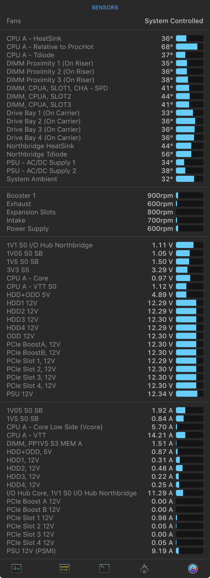This screenshot has width=210, height=578.
Task: Open Fans System Controlled setting
Action: pos(174,21)
